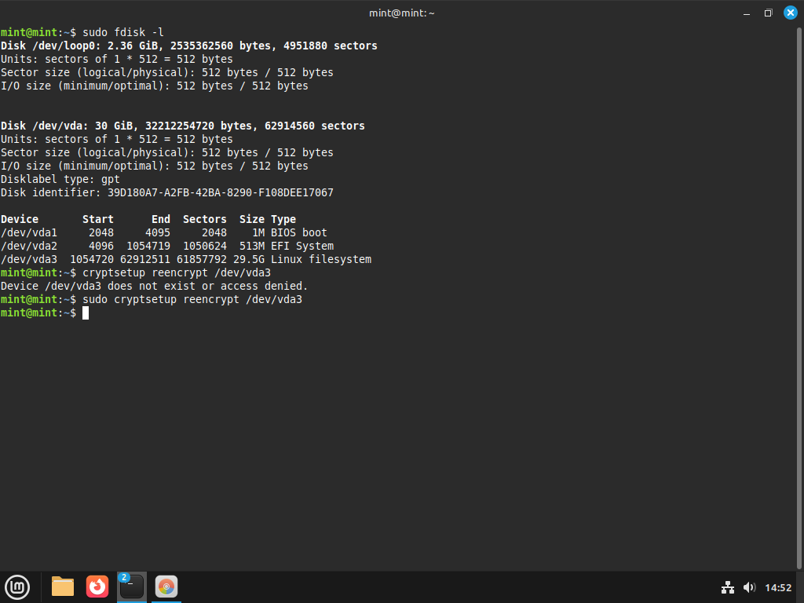This screenshot has height=603, width=804.
Task: Open the Linux Mint start menu
Action: [17, 587]
